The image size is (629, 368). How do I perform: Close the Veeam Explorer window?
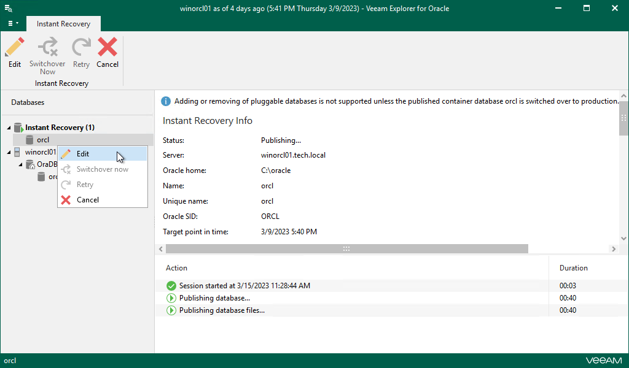click(614, 9)
